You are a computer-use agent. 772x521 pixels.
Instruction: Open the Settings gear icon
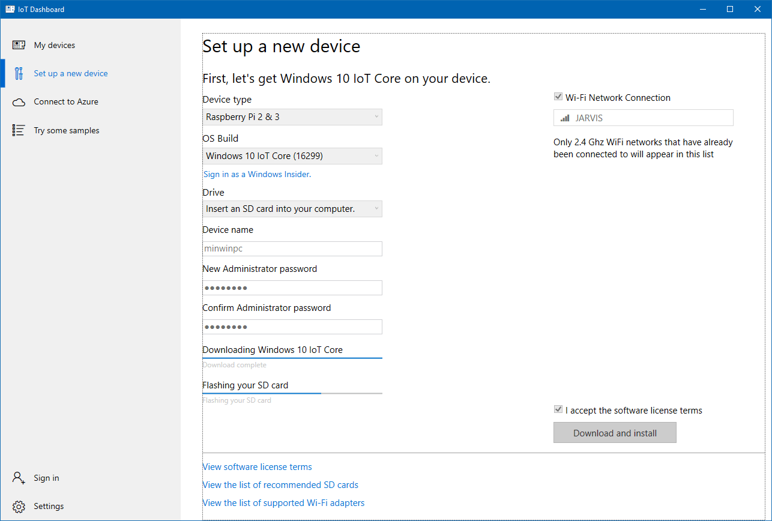pyautogui.click(x=18, y=506)
